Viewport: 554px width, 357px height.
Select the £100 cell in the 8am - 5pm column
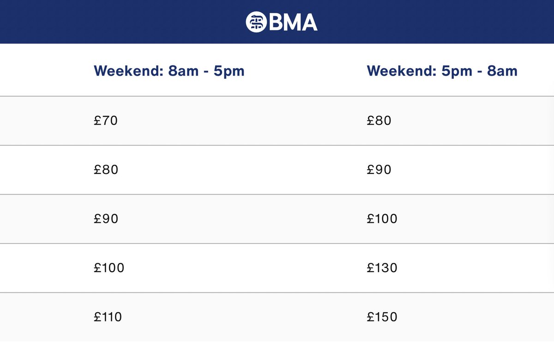[x=109, y=268]
